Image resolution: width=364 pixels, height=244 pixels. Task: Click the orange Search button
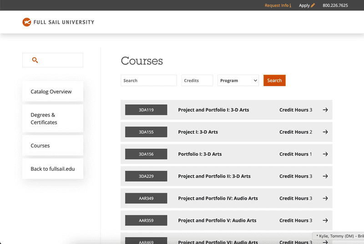274,80
